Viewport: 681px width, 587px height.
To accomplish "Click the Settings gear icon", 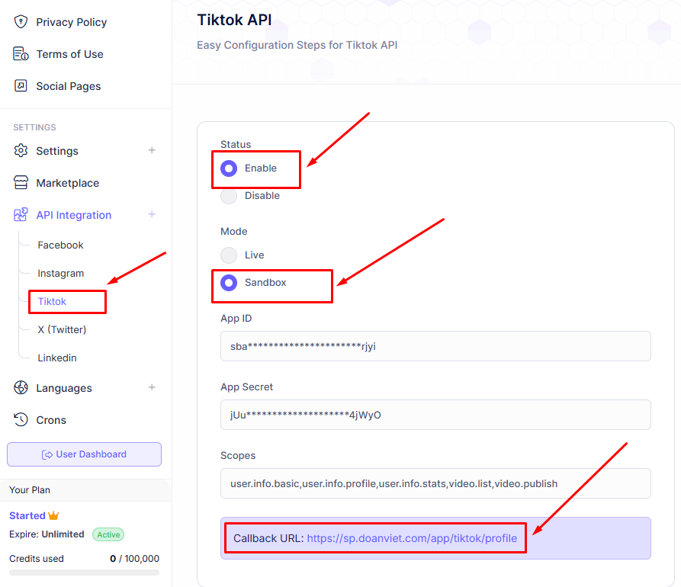I will 21,151.
